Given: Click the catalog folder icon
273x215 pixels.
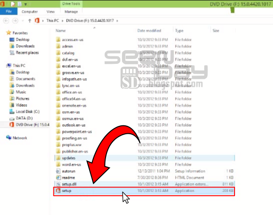Looking at the screenshot, I should click(58, 53).
